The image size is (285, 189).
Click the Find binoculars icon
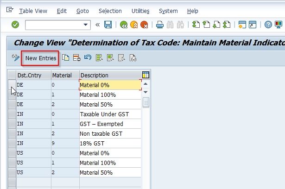[x=170, y=25]
